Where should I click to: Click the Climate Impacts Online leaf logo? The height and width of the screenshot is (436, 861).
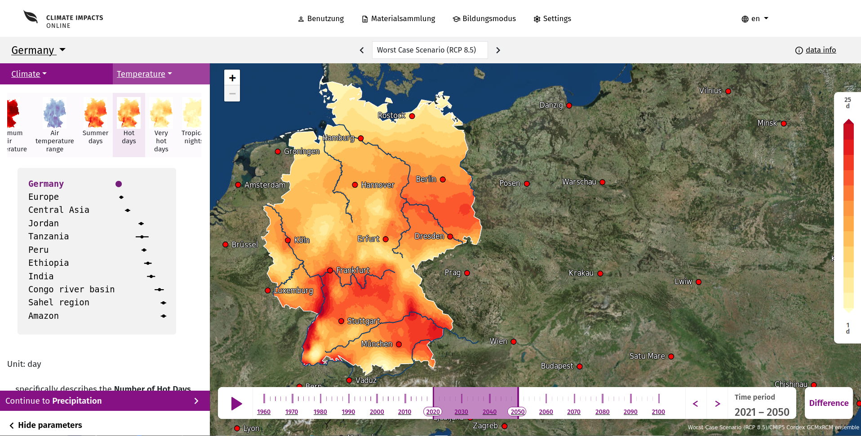(x=31, y=17)
